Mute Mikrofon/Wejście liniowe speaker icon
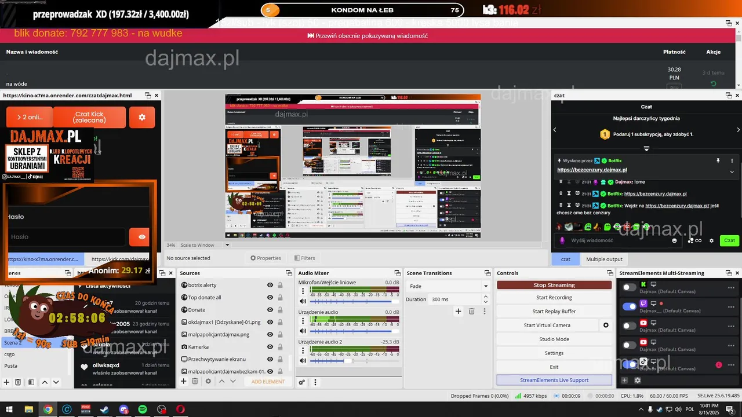Image resolution: width=742 pixels, height=417 pixels. tap(303, 301)
